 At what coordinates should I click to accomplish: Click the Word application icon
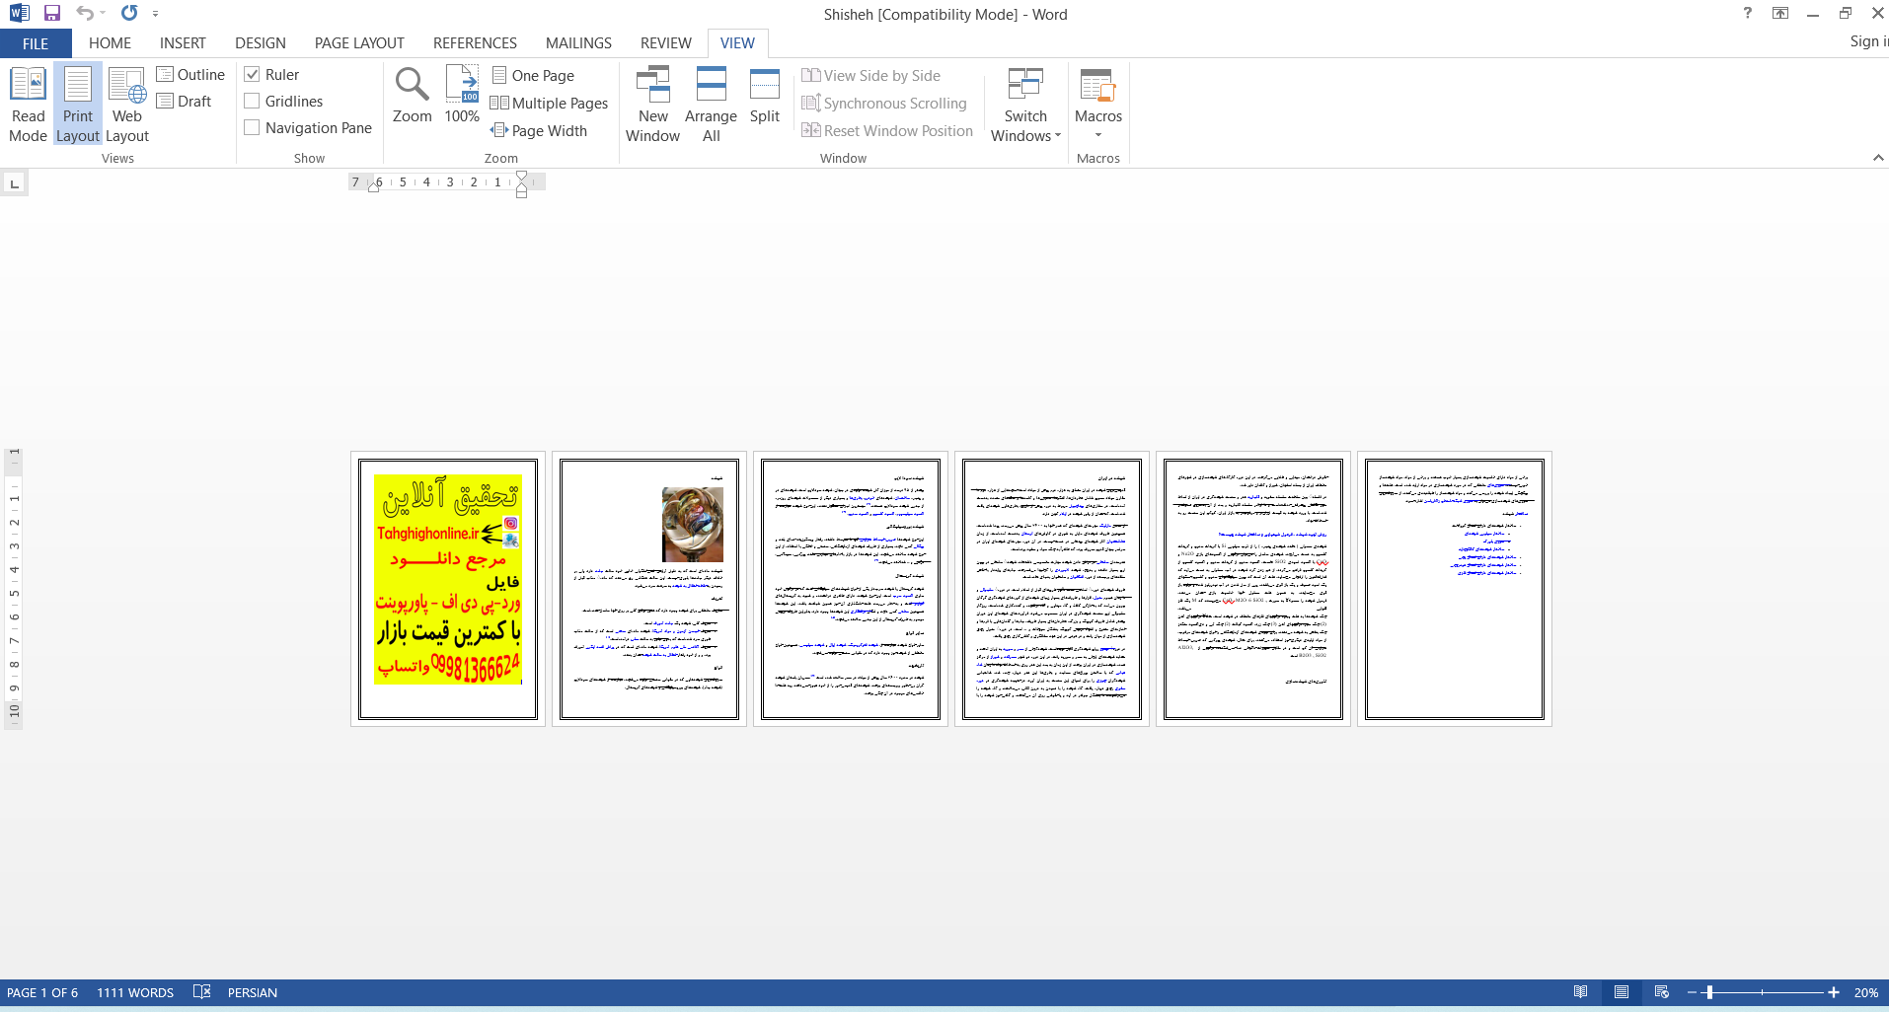[19, 13]
